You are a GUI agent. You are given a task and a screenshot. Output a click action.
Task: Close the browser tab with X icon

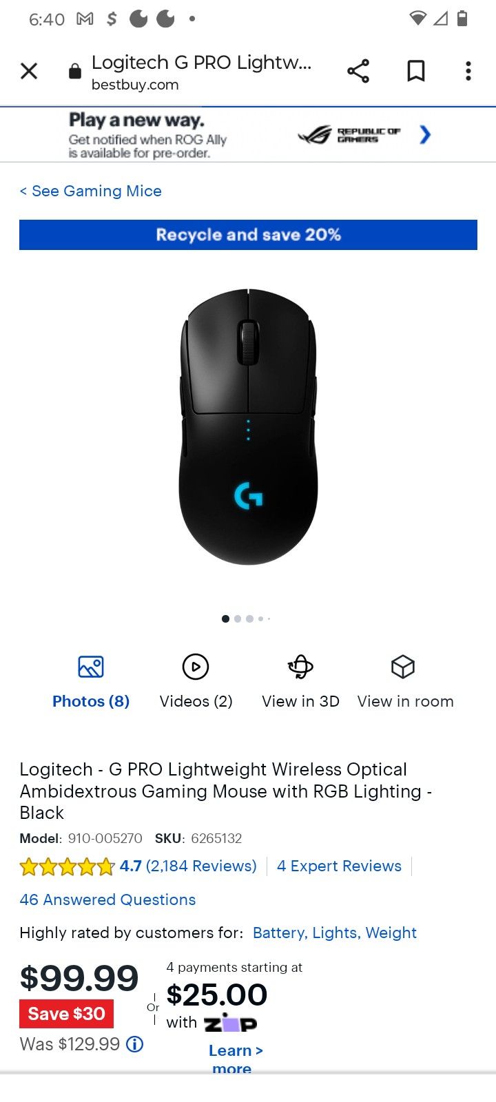pos(29,71)
